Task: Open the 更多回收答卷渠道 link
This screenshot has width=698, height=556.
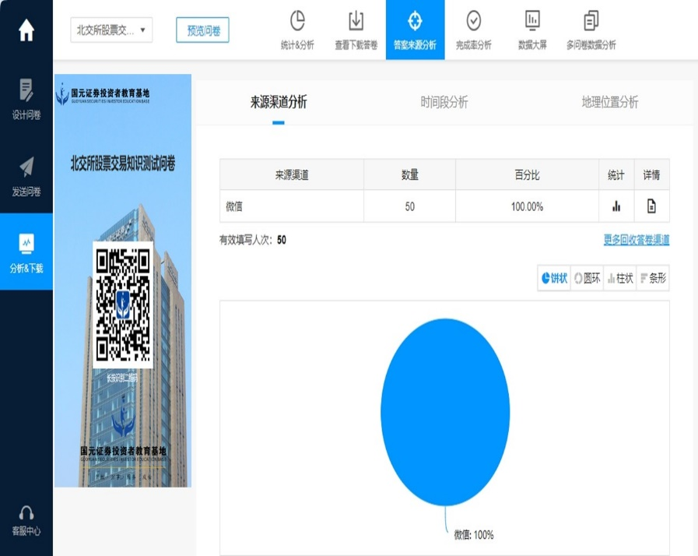Action: click(x=636, y=240)
